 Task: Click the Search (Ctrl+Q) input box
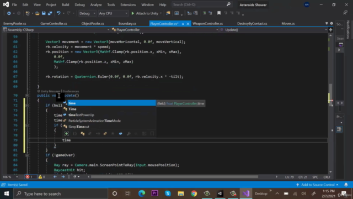point(201,4)
